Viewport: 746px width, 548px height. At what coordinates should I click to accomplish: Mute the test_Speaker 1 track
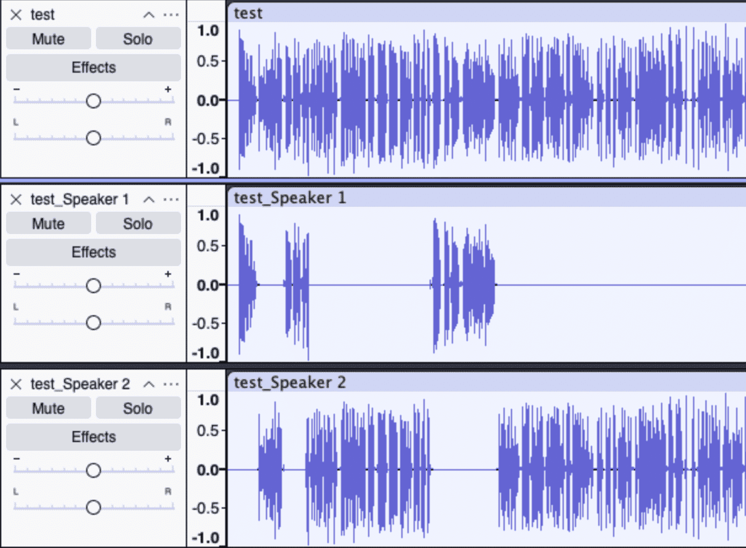pyautogui.click(x=48, y=223)
